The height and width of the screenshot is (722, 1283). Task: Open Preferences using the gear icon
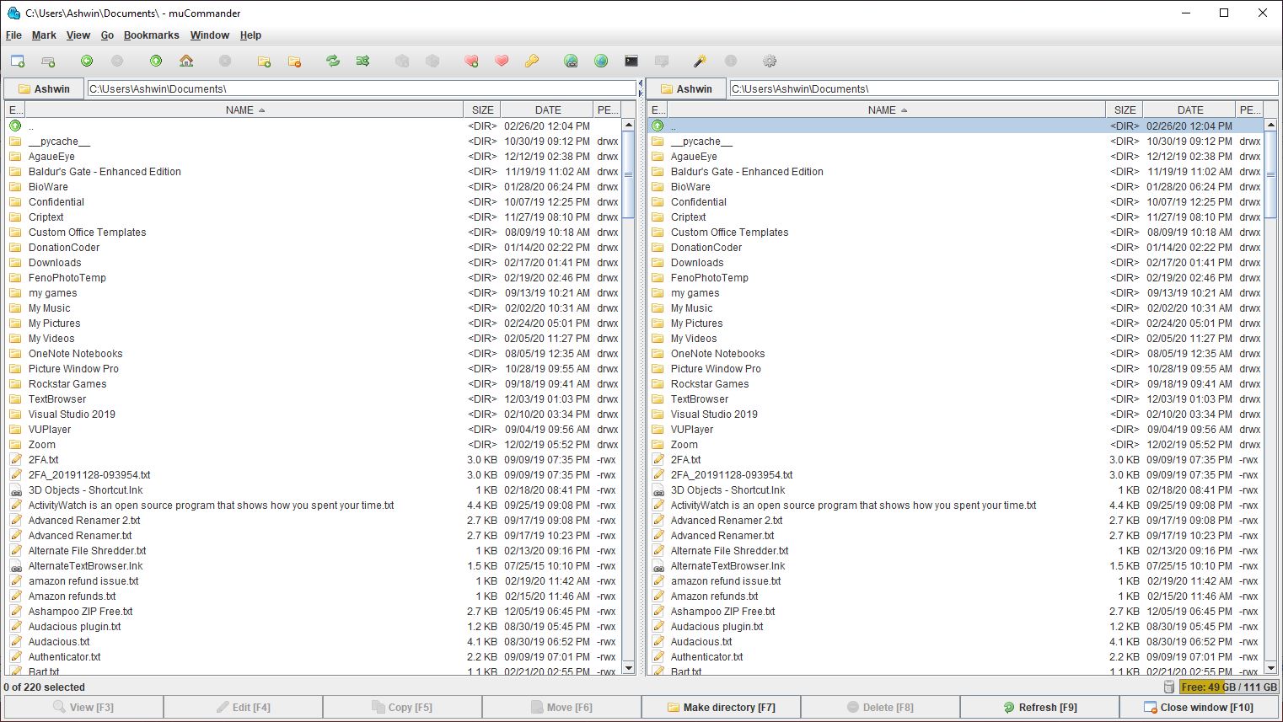click(x=769, y=62)
